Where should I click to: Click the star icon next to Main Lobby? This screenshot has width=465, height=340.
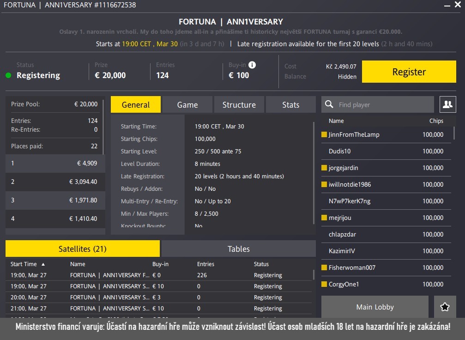(x=445, y=306)
